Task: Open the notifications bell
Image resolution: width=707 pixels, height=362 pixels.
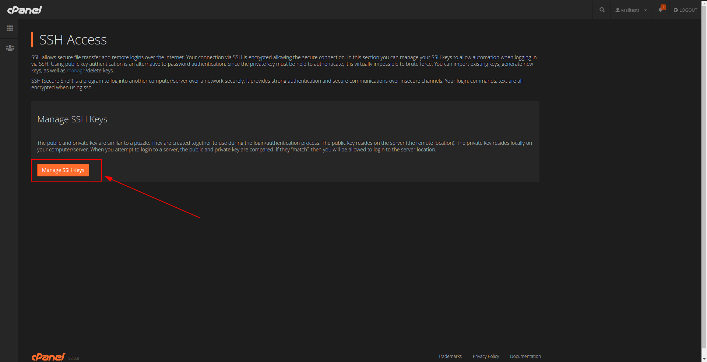Action: [x=660, y=10]
